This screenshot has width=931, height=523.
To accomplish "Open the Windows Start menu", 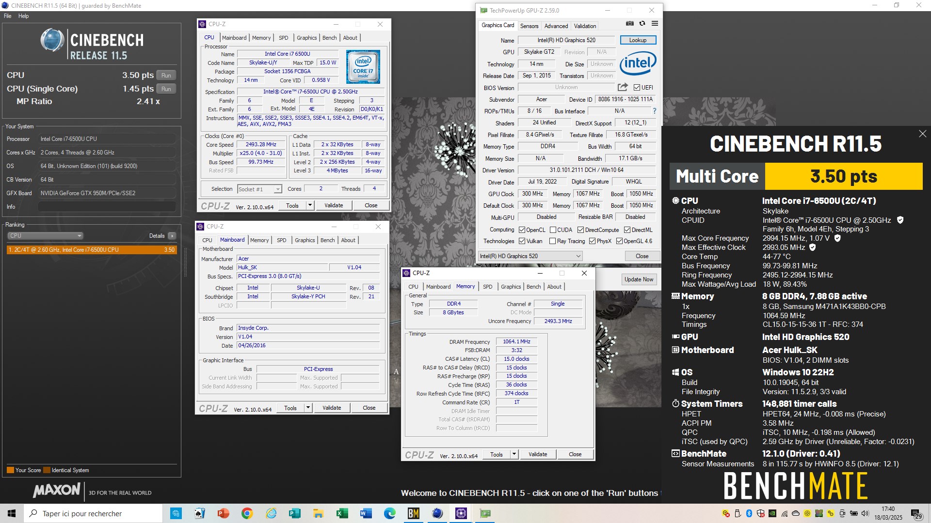I will [12, 513].
